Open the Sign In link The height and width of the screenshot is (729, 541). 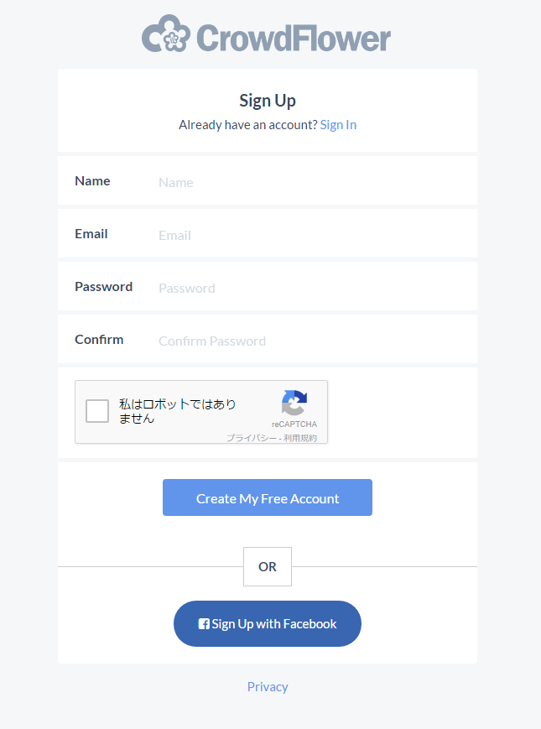pos(338,125)
